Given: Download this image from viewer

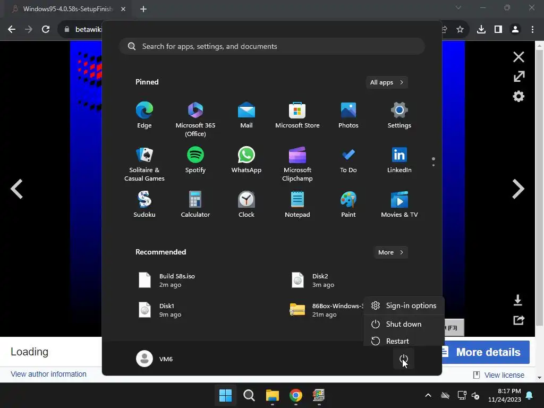Looking at the screenshot, I should [x=517, y=300].
